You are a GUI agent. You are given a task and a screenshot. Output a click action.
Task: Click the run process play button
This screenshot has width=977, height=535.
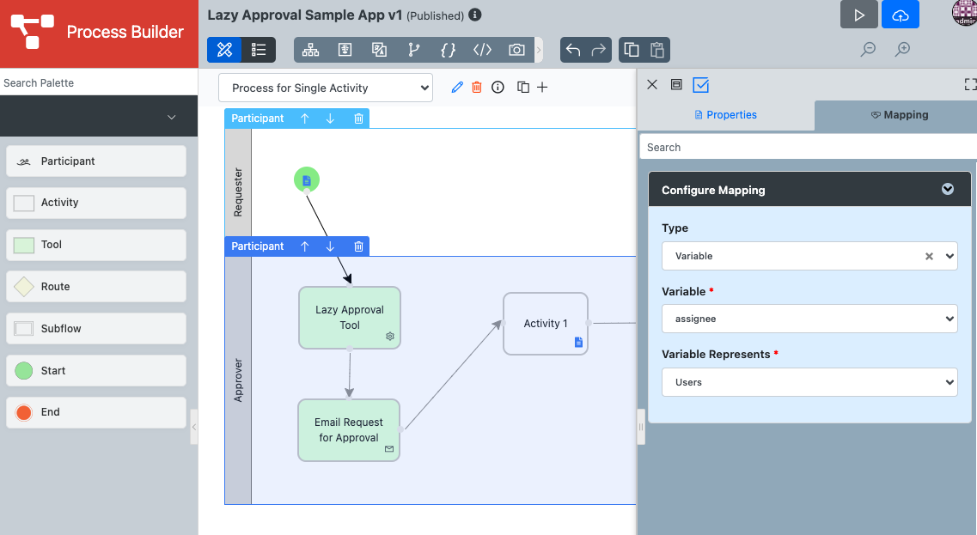coord(858,15)
